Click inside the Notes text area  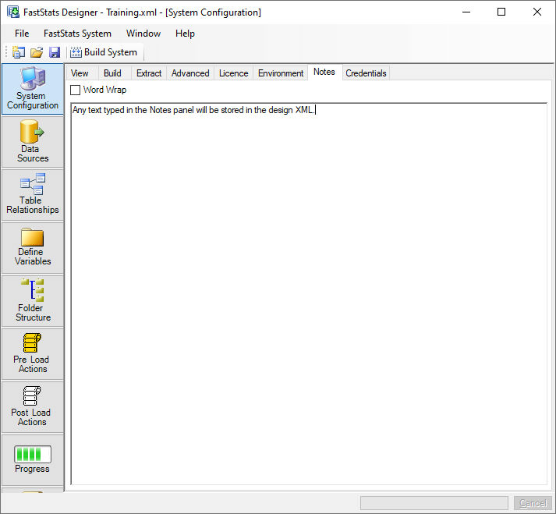pyautogui.click(x=309, y=294)
